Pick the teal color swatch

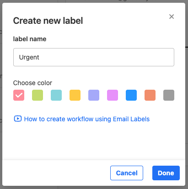pyautogui.click(x=56, y=95)
